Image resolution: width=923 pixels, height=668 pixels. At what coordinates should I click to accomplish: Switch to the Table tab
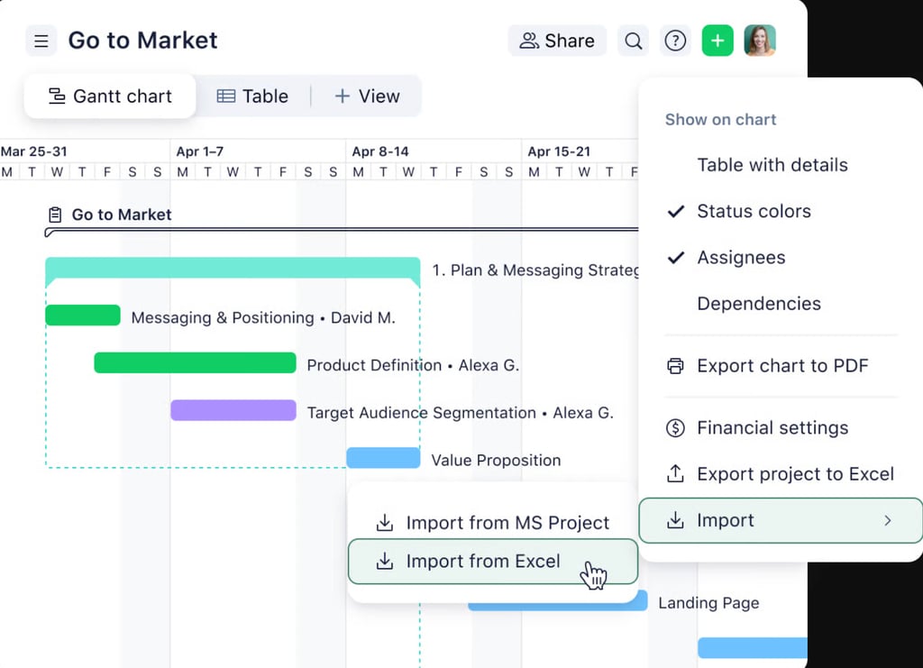pyautogui.click(x=252, y=96)
